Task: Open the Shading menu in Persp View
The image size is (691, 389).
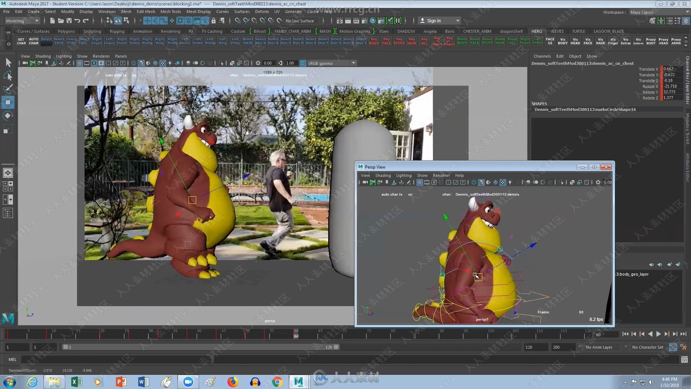Action: click(383, 175)
